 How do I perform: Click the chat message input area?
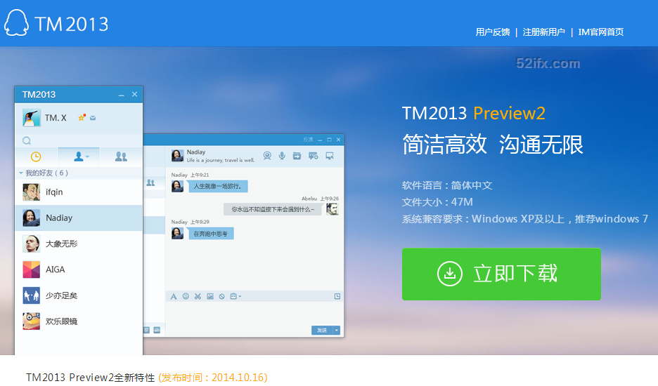254,314
